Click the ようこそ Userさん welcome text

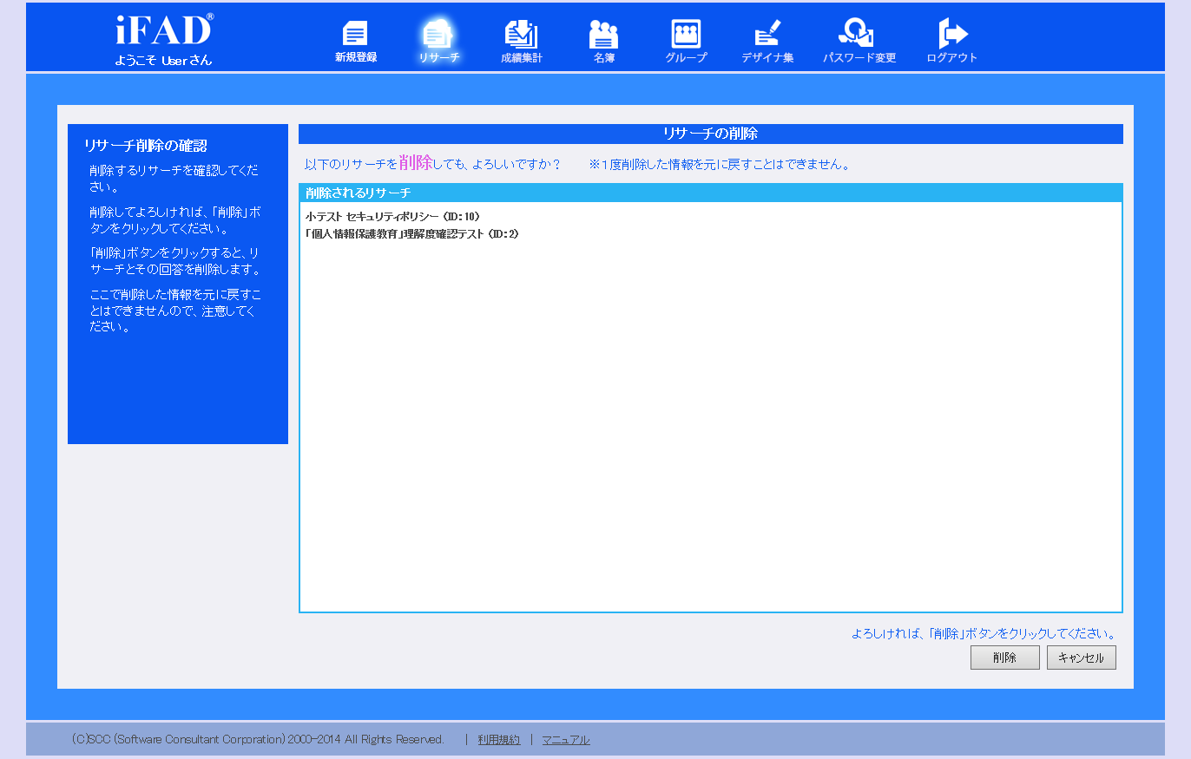click(x=163, y=61)
